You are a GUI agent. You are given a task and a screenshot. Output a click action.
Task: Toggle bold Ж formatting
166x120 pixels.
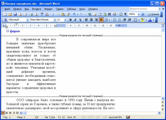70,20
